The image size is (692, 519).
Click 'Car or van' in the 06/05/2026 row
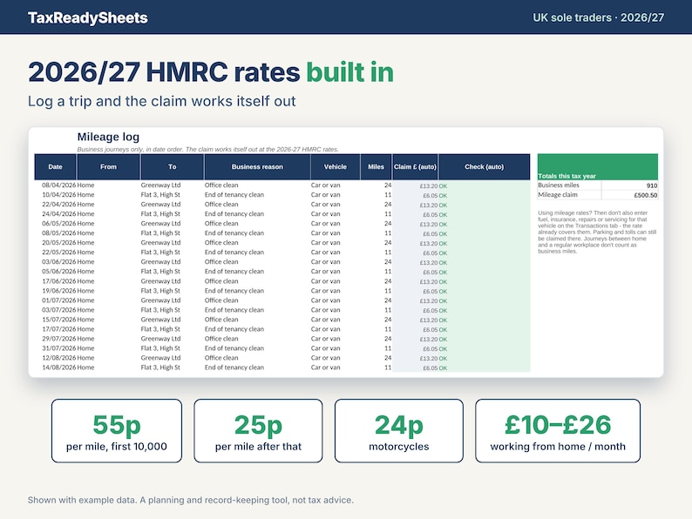[325, 224]
